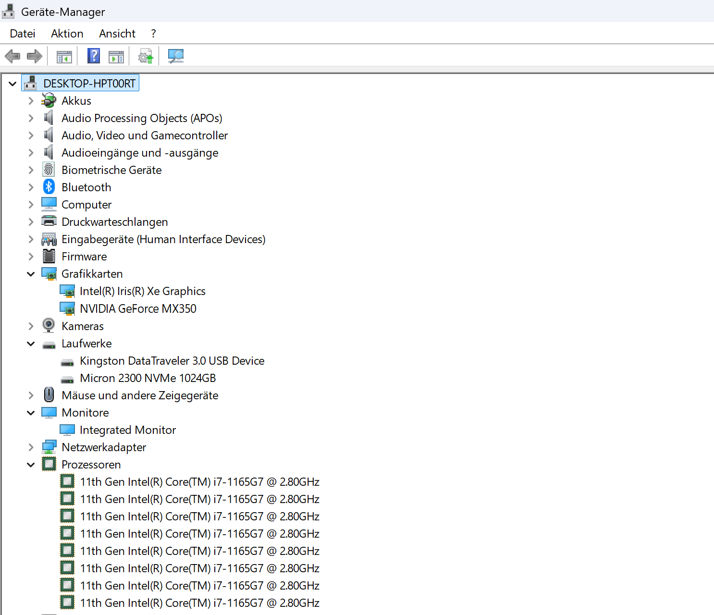Click the computer icon beside DESKTOP-HPT00RT
Viewport: 714px width, 615px height.
30,83
